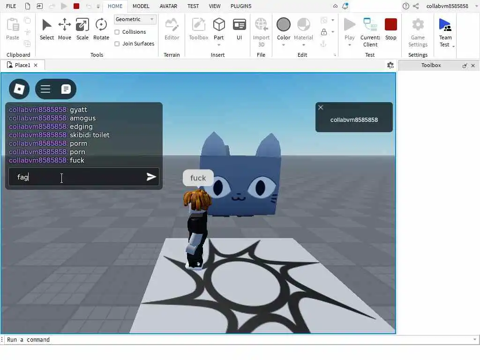
Task: Open the viewport settings gear
Action: pos(390,65)
